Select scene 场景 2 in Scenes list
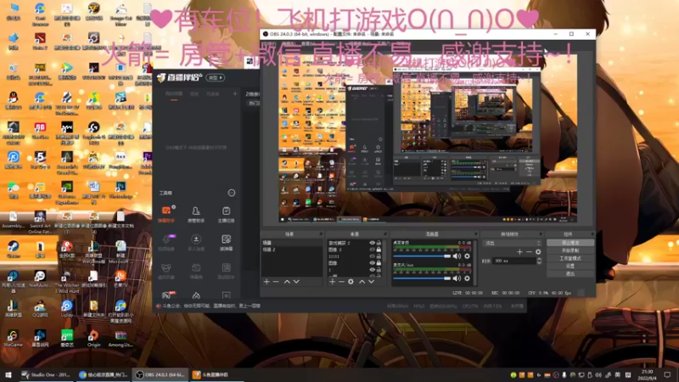Image resolution: width=679 pixels, height=382 pixels. coord(290,250)
